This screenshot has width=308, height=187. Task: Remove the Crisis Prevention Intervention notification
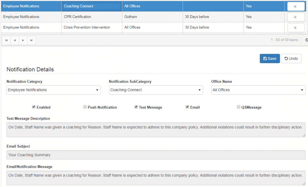pyautogui.click(x=295, y=27)
